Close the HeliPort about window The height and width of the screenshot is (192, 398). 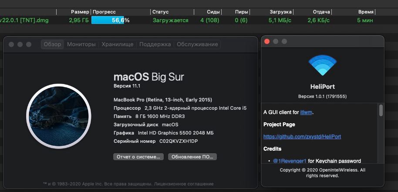pyautogui.click(x=267, y=41)
